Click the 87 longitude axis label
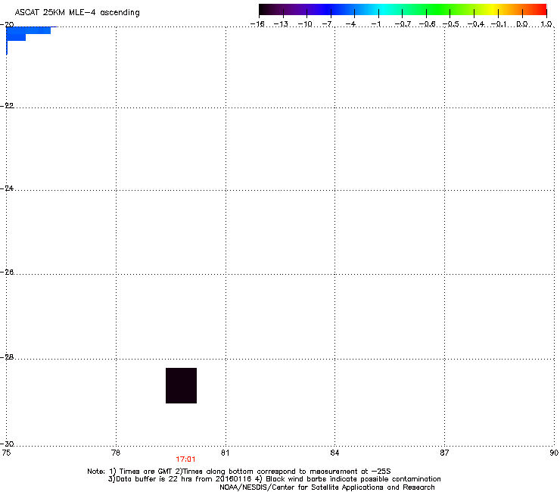560x492 pixels. (x=444, y=453)
